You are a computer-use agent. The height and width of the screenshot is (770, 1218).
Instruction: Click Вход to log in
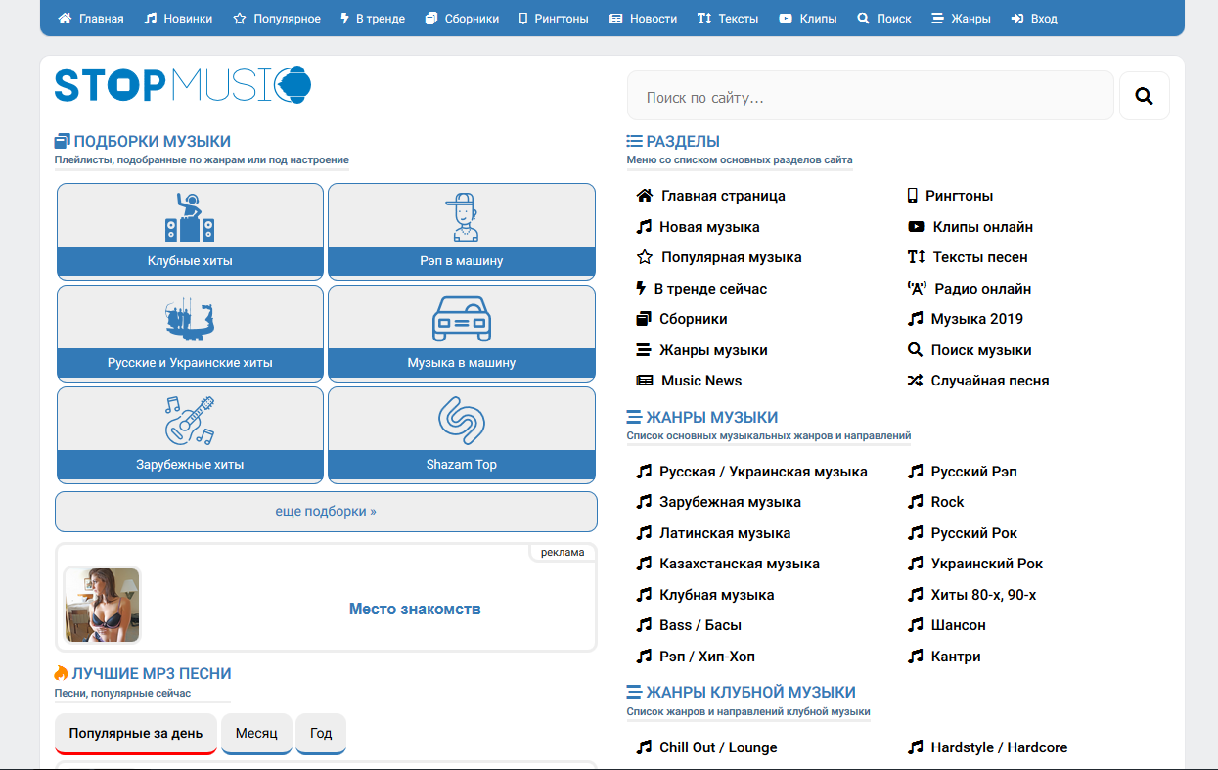1034,19
